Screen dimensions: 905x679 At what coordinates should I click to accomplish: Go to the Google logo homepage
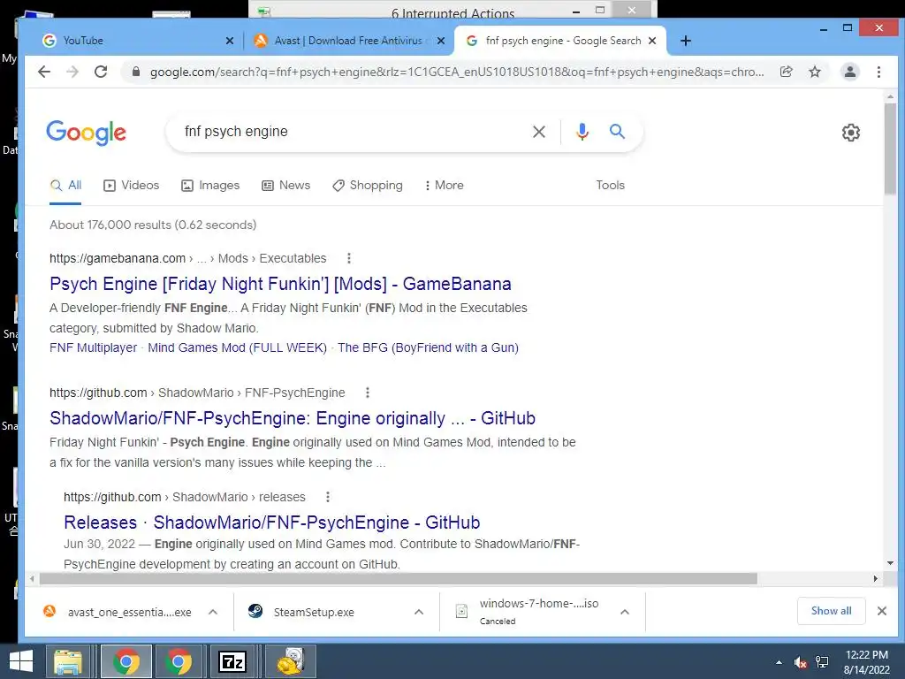[86, 133]
